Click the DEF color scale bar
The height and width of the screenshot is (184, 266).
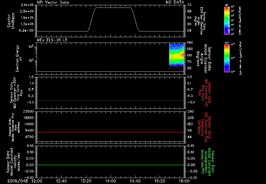click(x=227, y=58)
